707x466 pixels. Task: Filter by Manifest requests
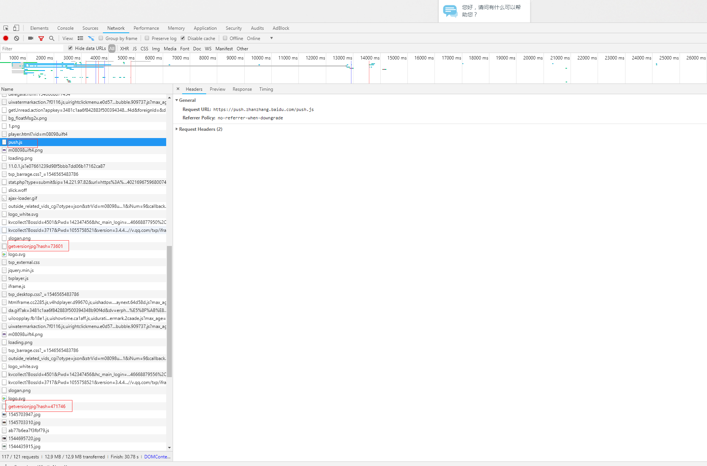(x=224, y=49)
